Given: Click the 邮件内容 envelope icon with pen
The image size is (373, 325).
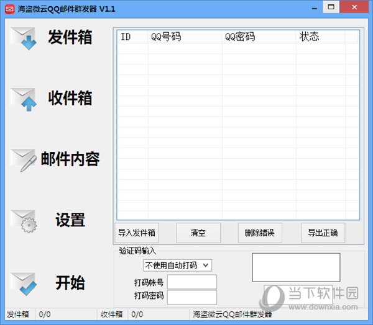Looking at the screenshot, I should pyautogui.click(x=24, y=160).
